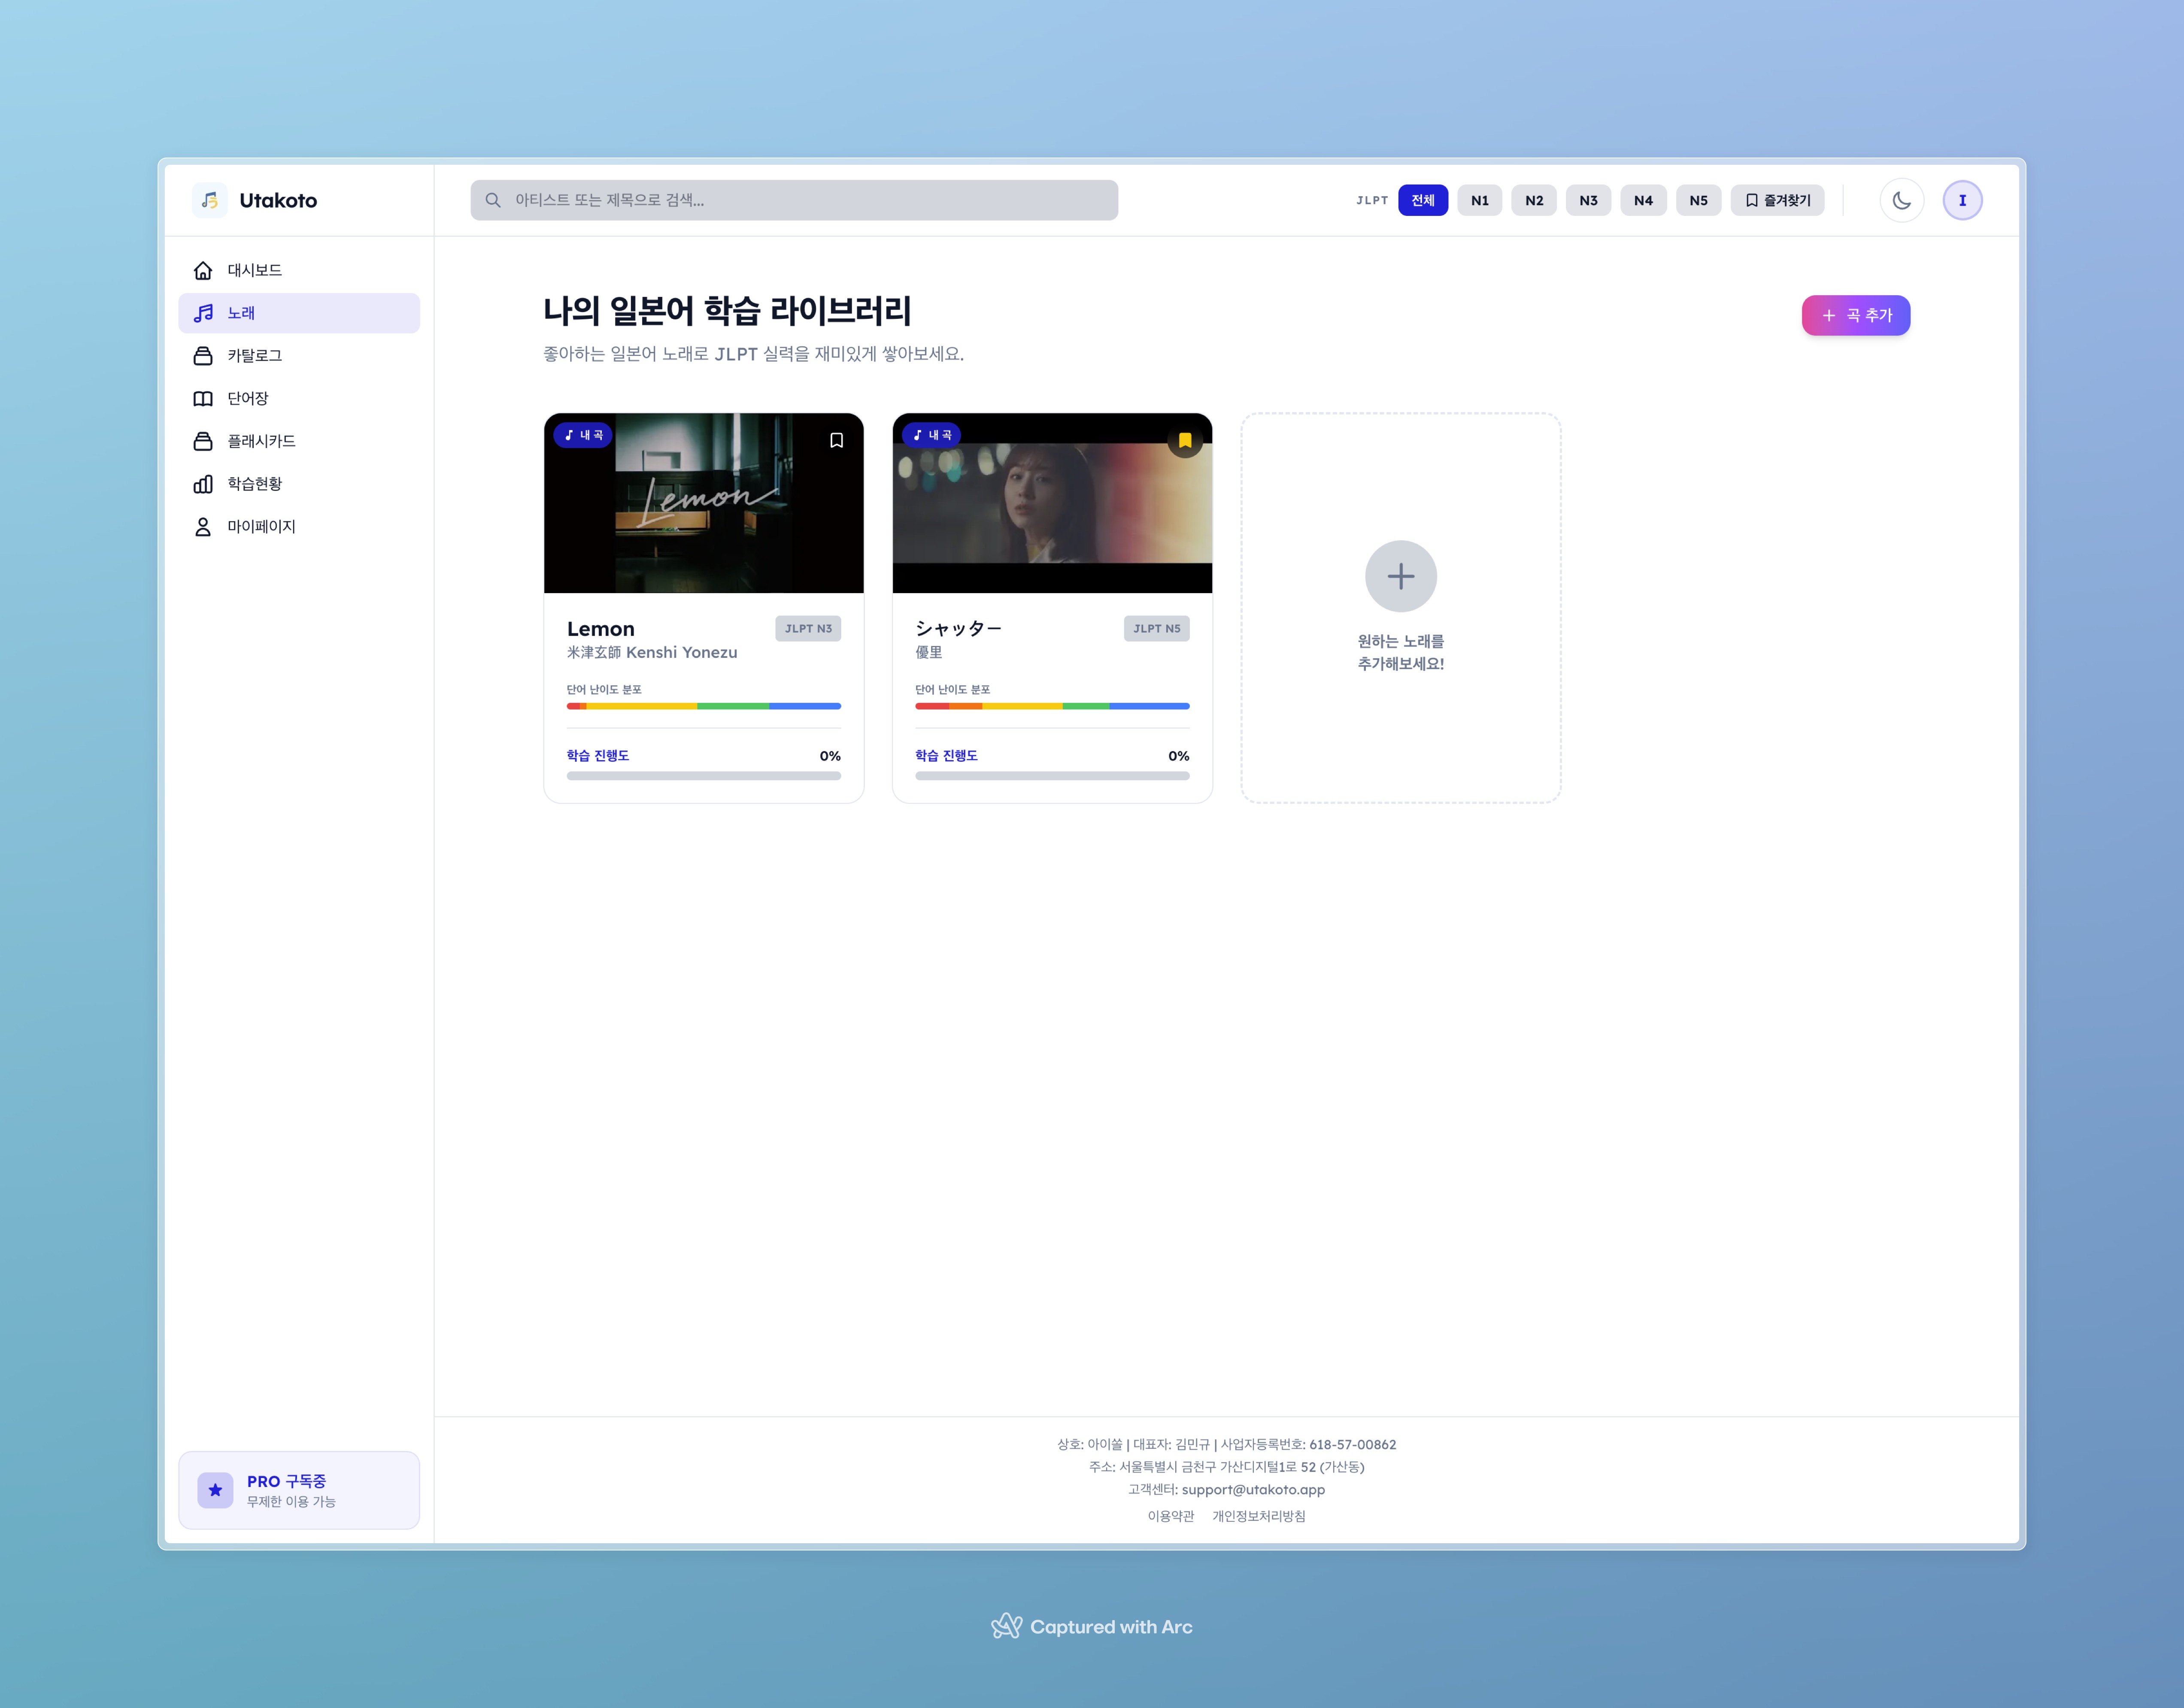
Task: Go to 마이페이지 user icon
Action: [203, 526]
